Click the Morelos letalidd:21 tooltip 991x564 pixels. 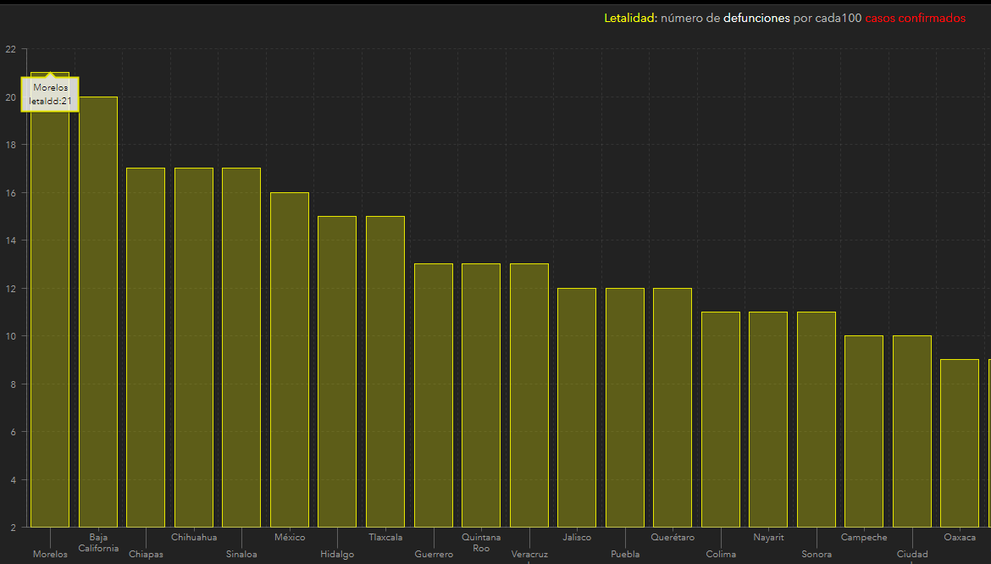point(50,94)
